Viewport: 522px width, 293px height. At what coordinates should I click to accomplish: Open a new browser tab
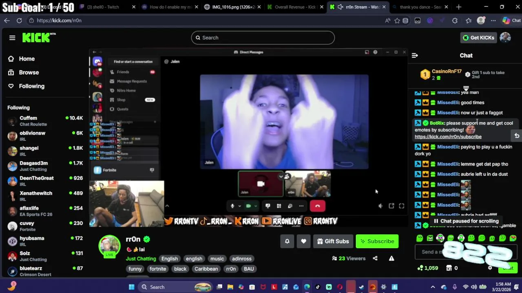click(x=459, y=7)
